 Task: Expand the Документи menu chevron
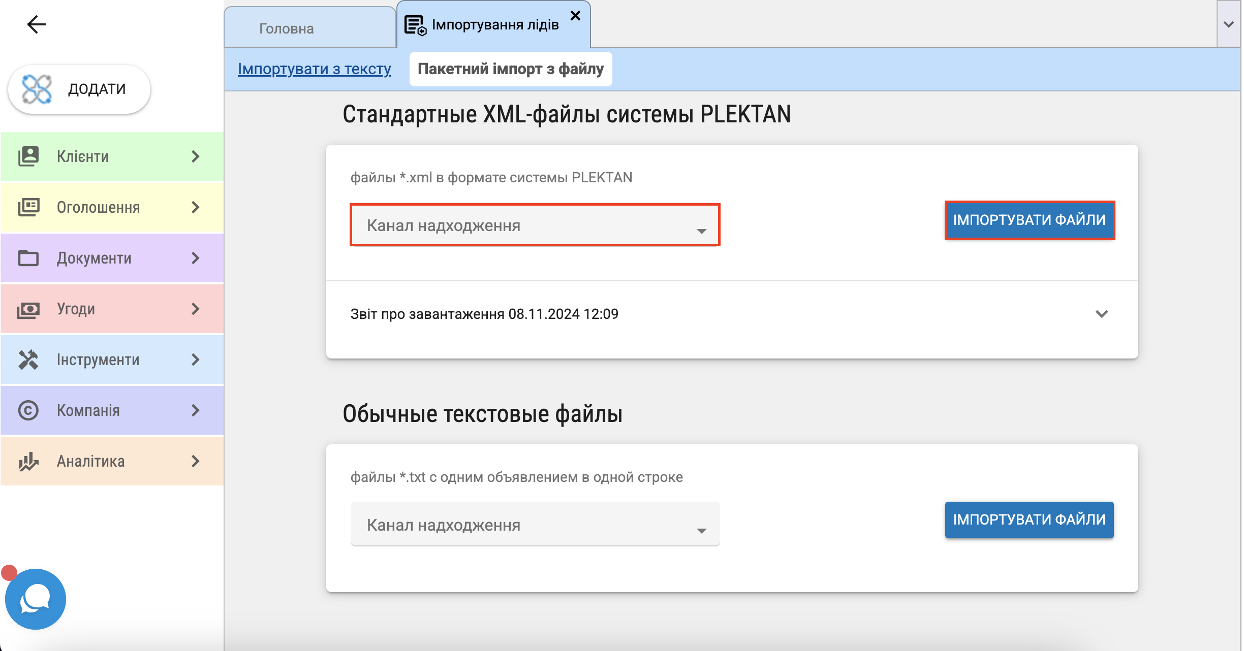[196, 258]
